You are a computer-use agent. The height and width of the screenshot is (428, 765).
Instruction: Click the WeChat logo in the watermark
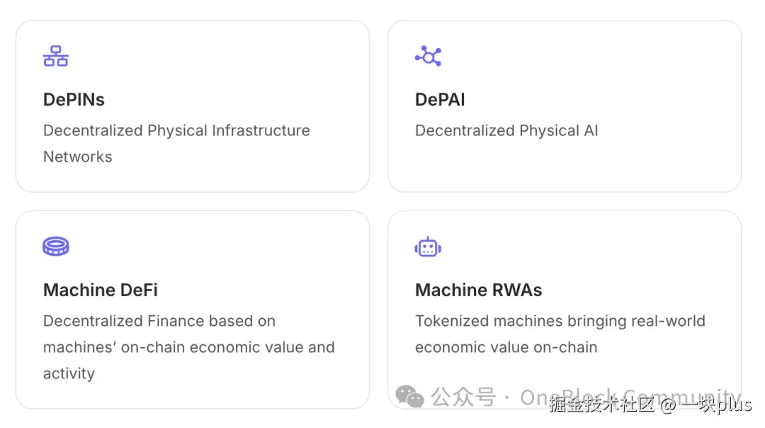coord(409,398)
